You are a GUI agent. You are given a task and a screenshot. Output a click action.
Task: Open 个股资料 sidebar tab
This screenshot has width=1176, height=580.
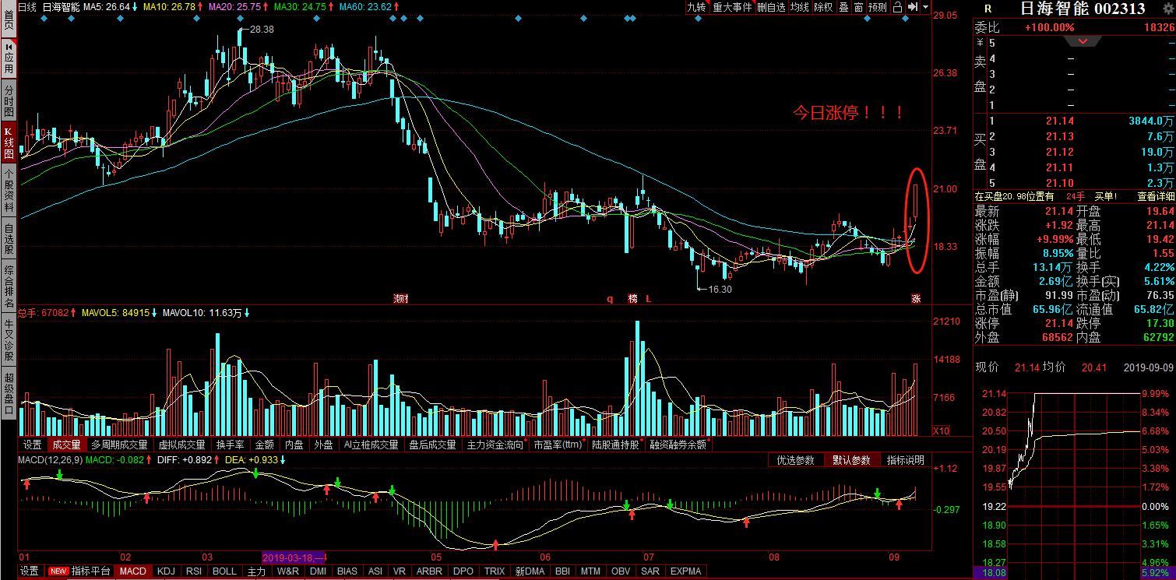click(9, 189)
